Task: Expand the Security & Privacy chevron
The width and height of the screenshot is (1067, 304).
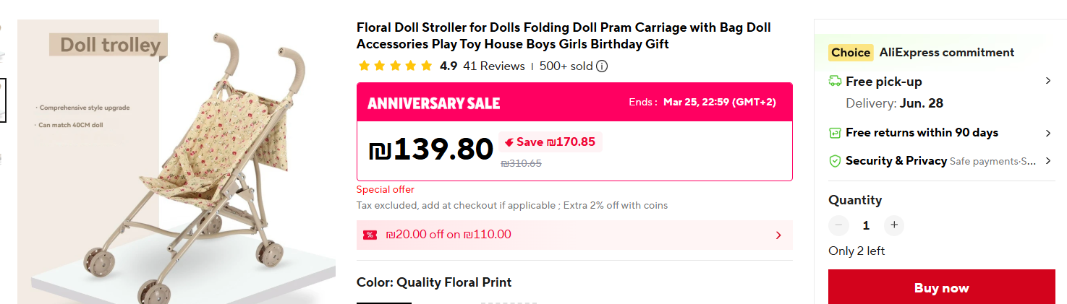Action: coord(1048,161)
